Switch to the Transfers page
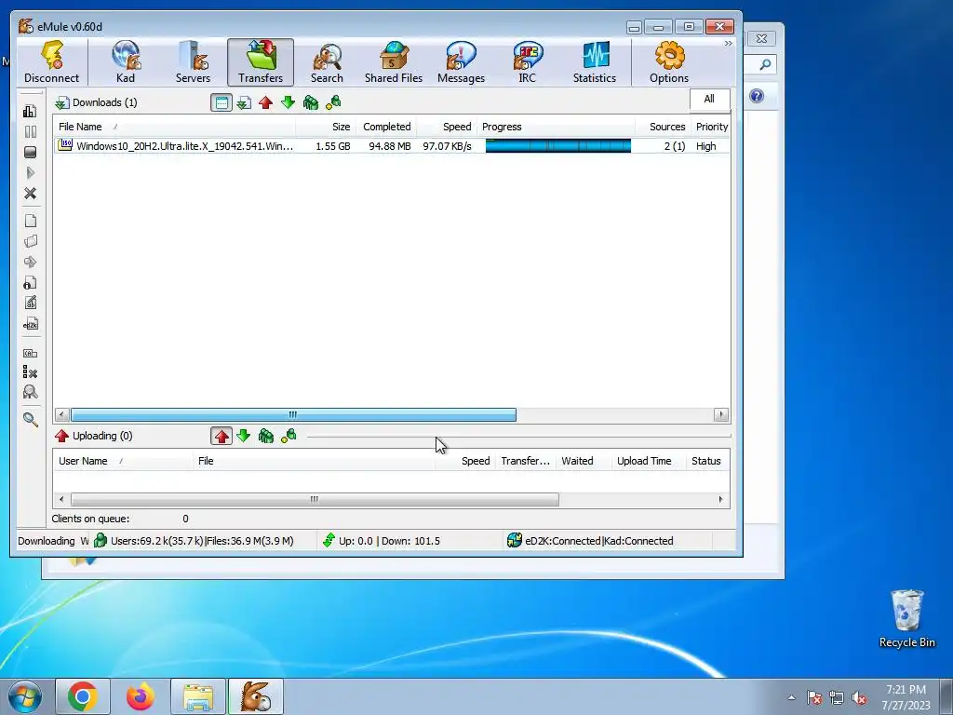Viewport: 953px width, 715px height. pos(261,62)
